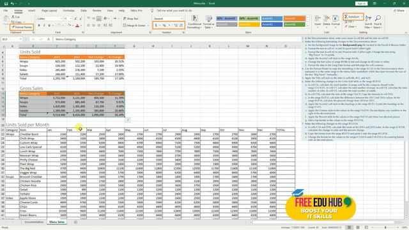This screenshot has width=409, height=230.
Task: Open the font name Calibri dropdown
Action: (x=61, y=19)
